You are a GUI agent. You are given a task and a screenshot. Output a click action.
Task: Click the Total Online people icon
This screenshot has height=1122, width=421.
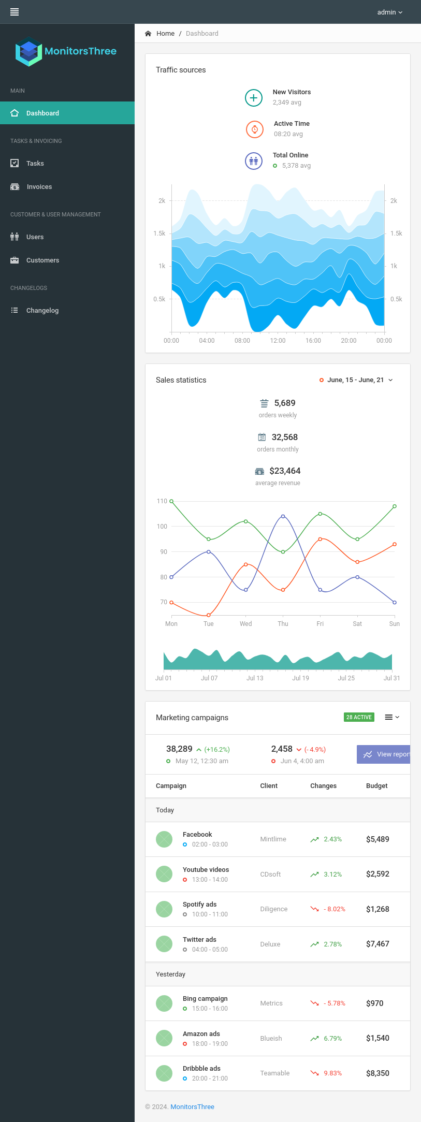pos(254,161)
